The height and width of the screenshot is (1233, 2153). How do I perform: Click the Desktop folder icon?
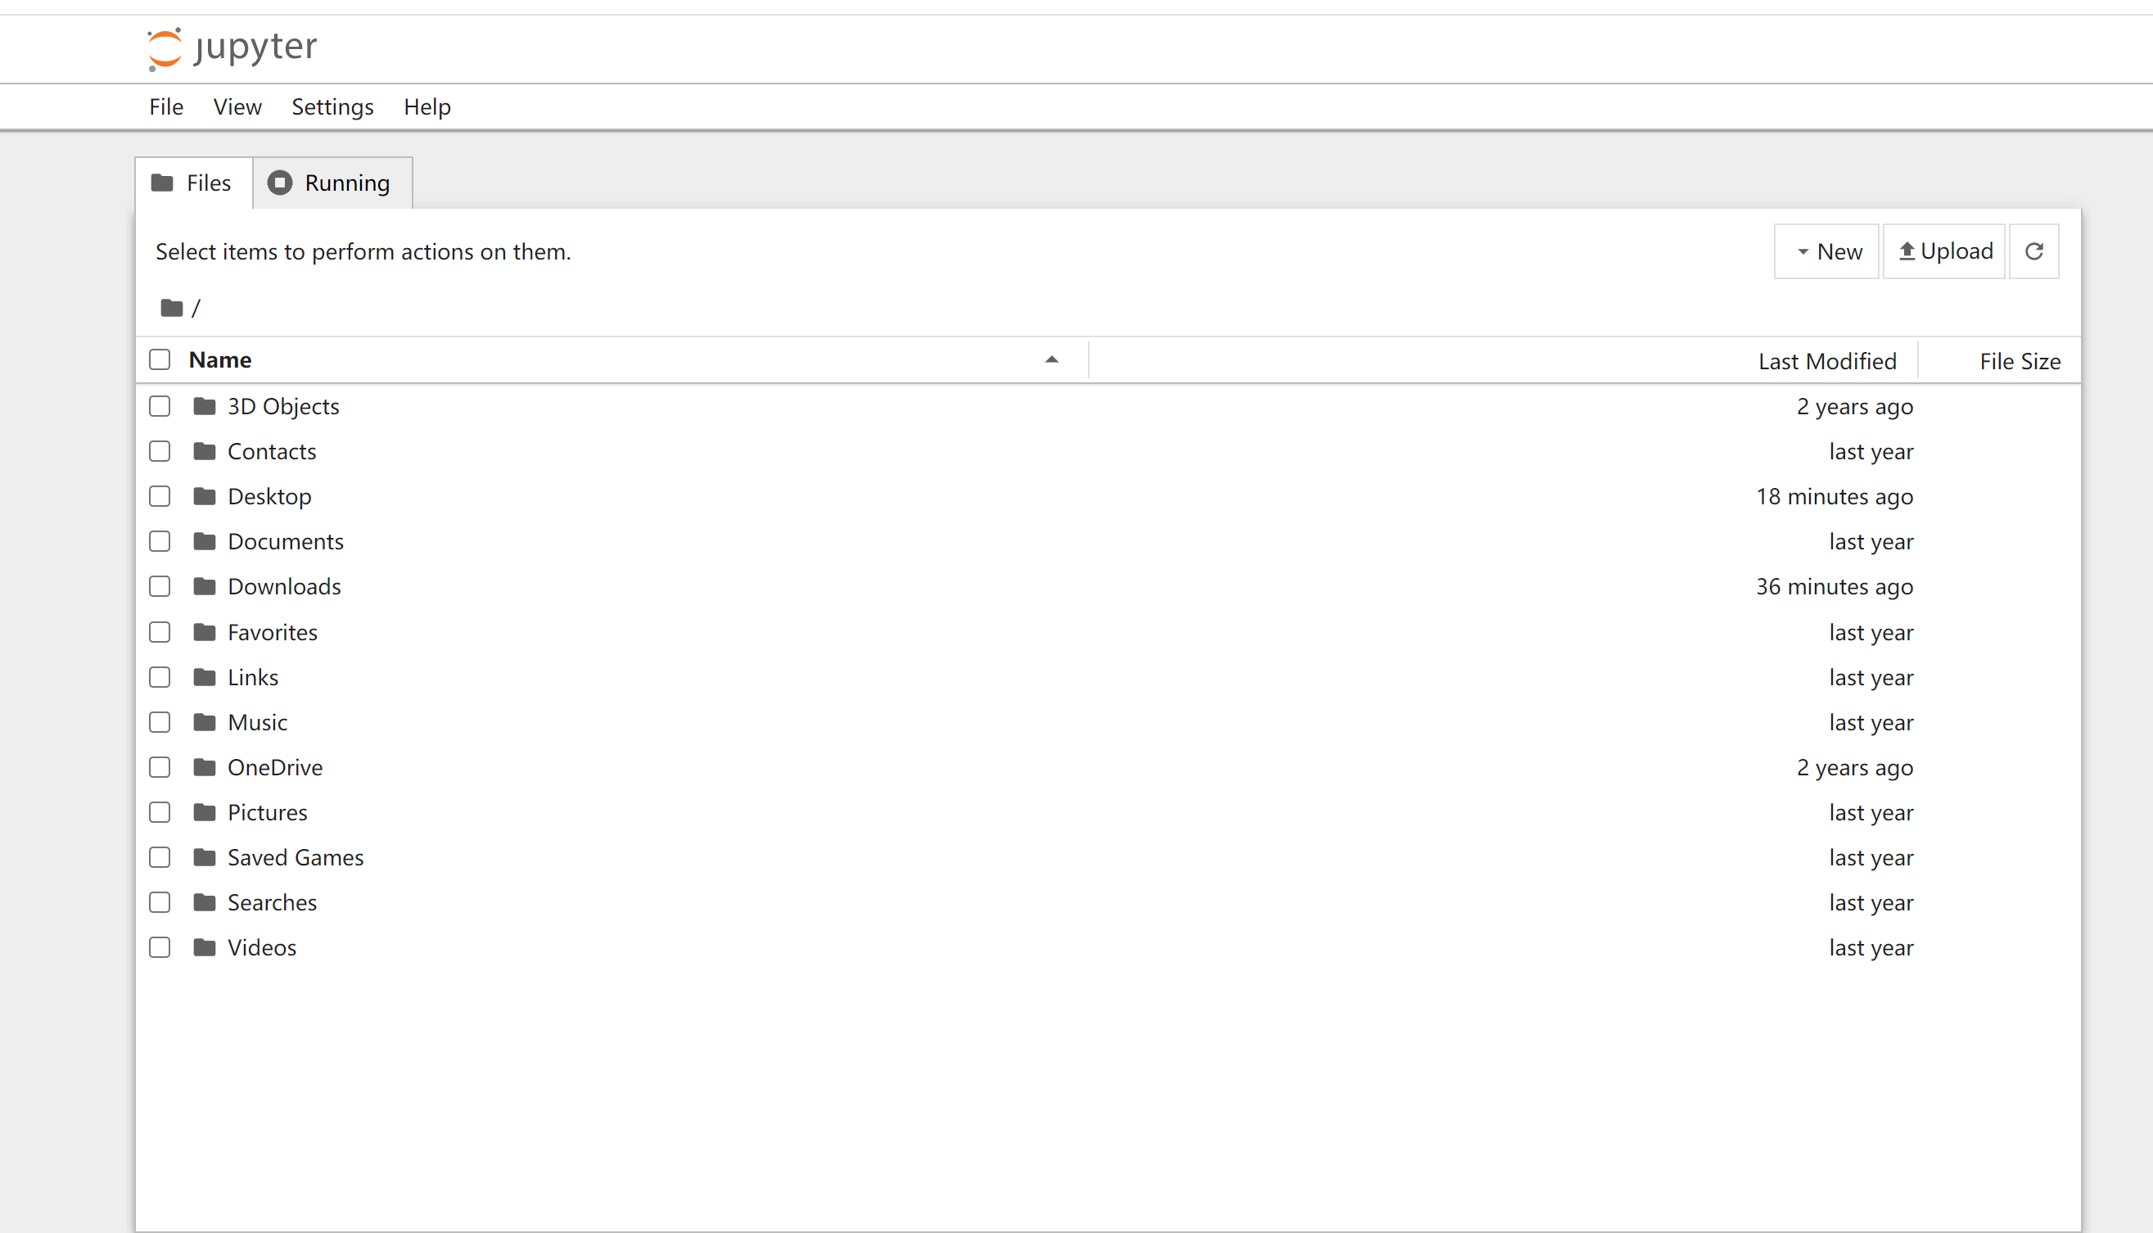click(204, 496)
